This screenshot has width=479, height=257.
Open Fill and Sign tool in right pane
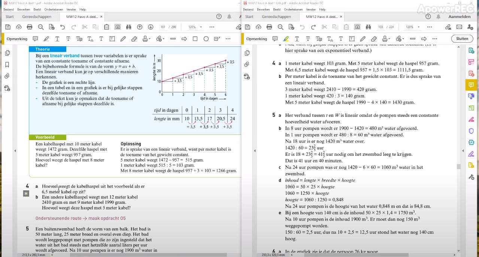tap(471, 154)
